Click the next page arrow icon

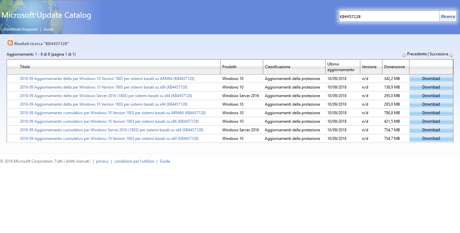tap(451, 55)
